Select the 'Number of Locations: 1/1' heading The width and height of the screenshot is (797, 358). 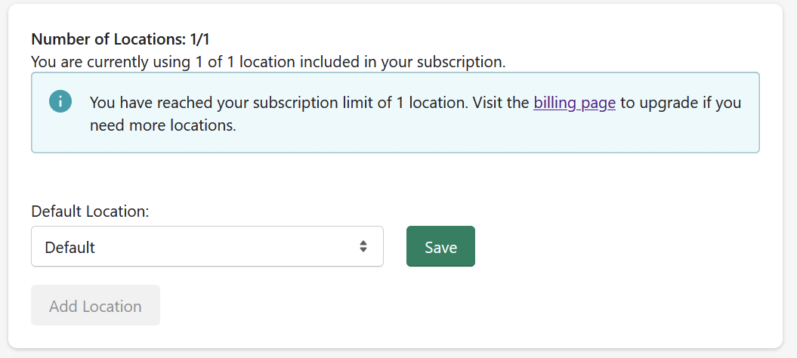point(120,39)
